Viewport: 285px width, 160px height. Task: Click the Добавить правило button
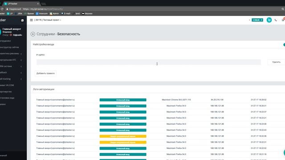pyautogui.click(x=45, y=73)
